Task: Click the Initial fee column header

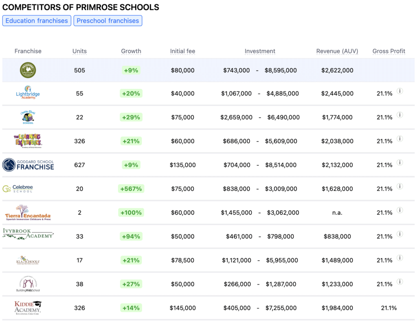Action: pyautogui.click(x=183, y=51)
